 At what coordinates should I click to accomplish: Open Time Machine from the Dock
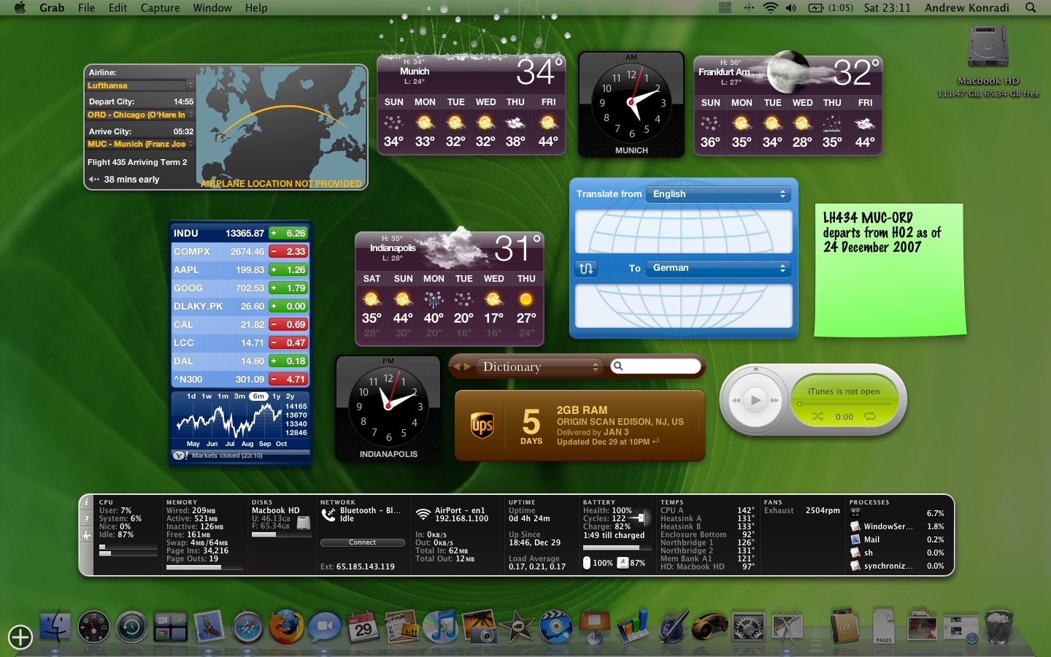coord(131,627)
